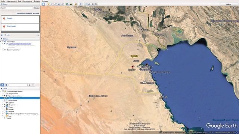
Task: Click the Add Image Overlay toolbar icon
Action: pos(59,4)
